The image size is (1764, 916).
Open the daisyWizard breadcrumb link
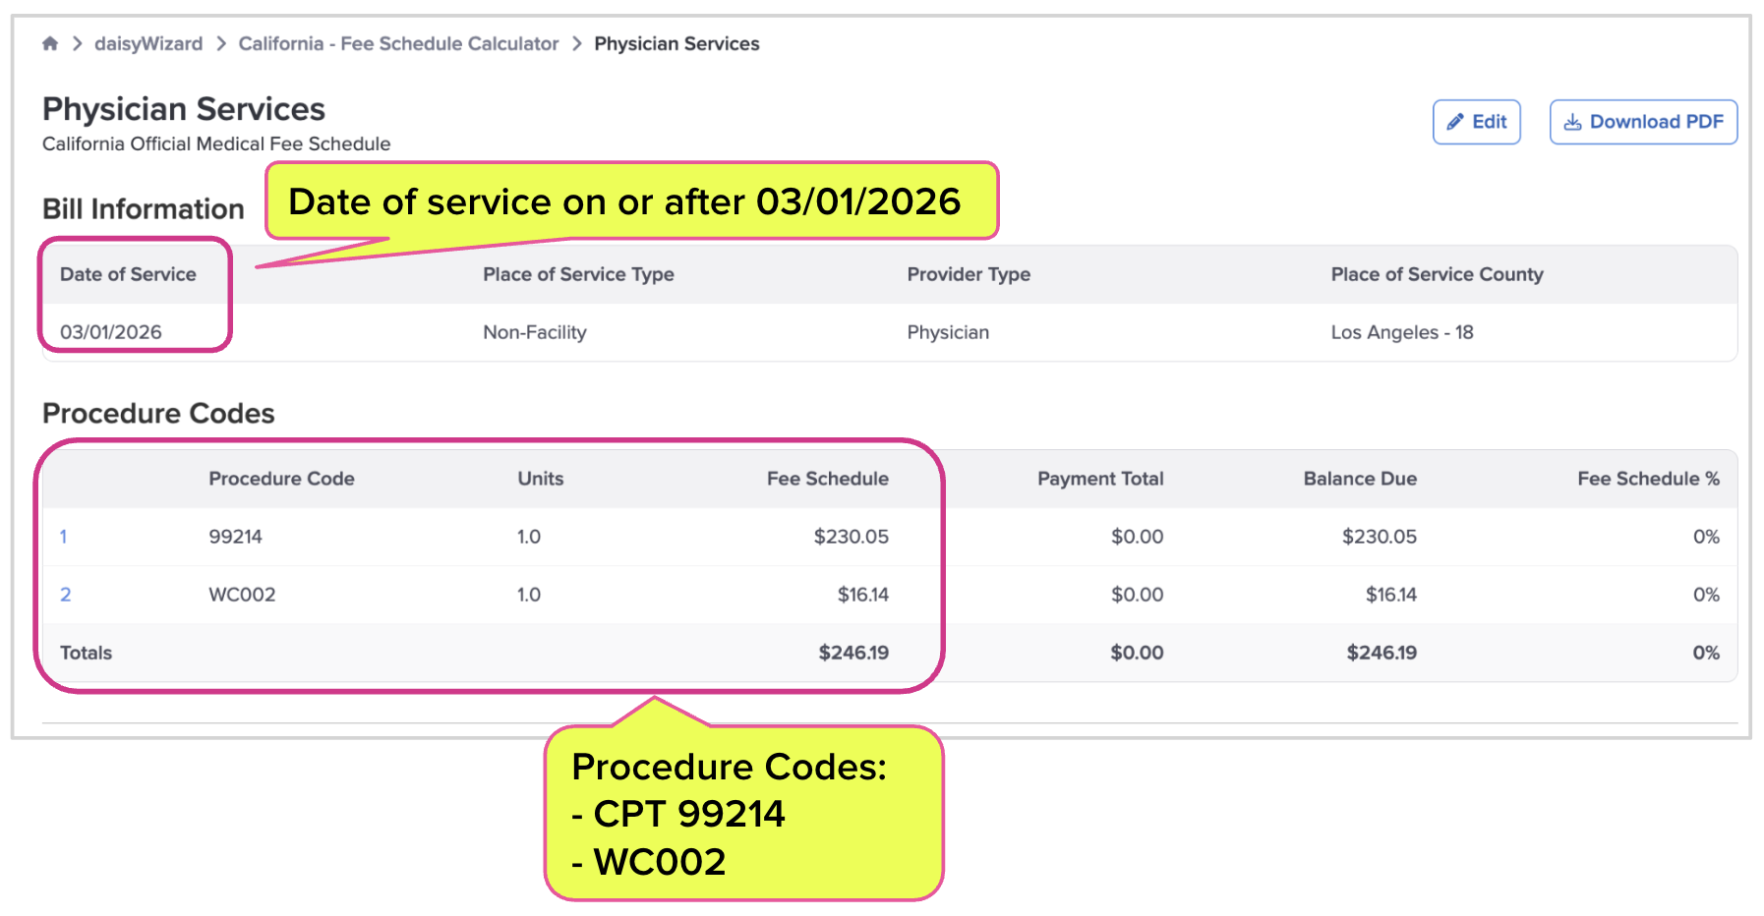click(x=148, y=43)
